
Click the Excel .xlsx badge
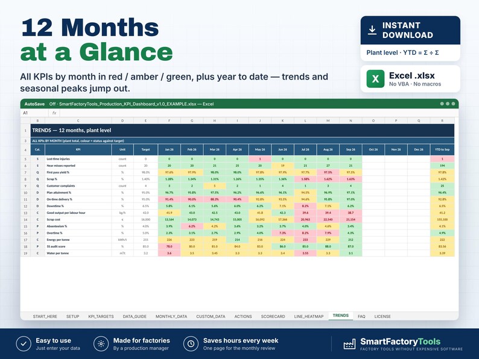point(410,79)
